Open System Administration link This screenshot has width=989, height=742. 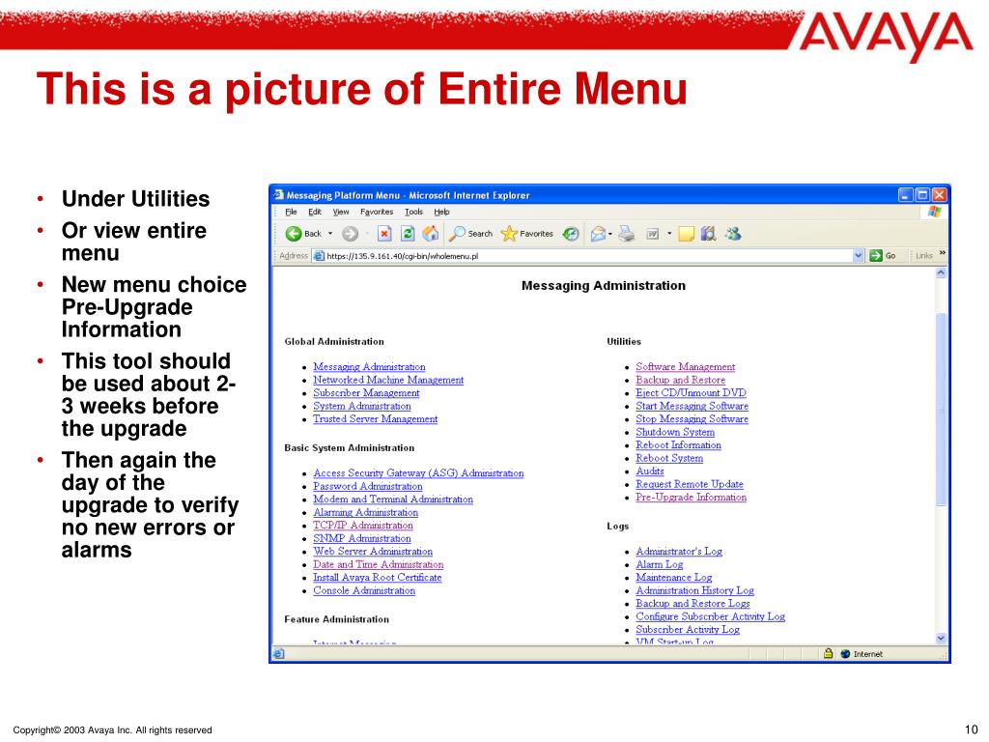[x=361, y=406]
